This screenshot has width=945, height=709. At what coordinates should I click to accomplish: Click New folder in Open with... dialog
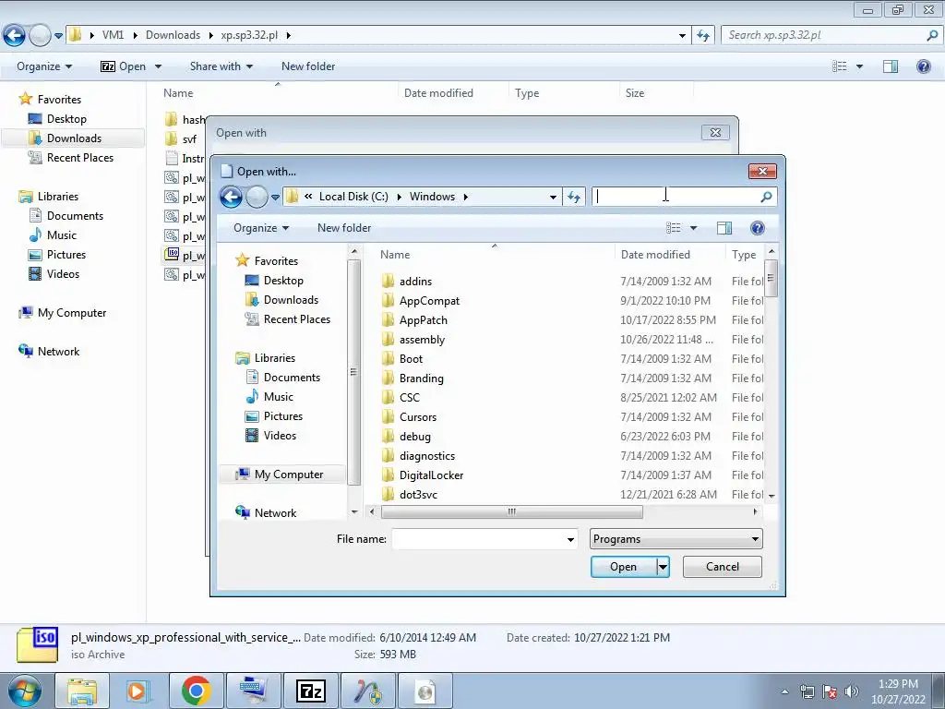344,228
